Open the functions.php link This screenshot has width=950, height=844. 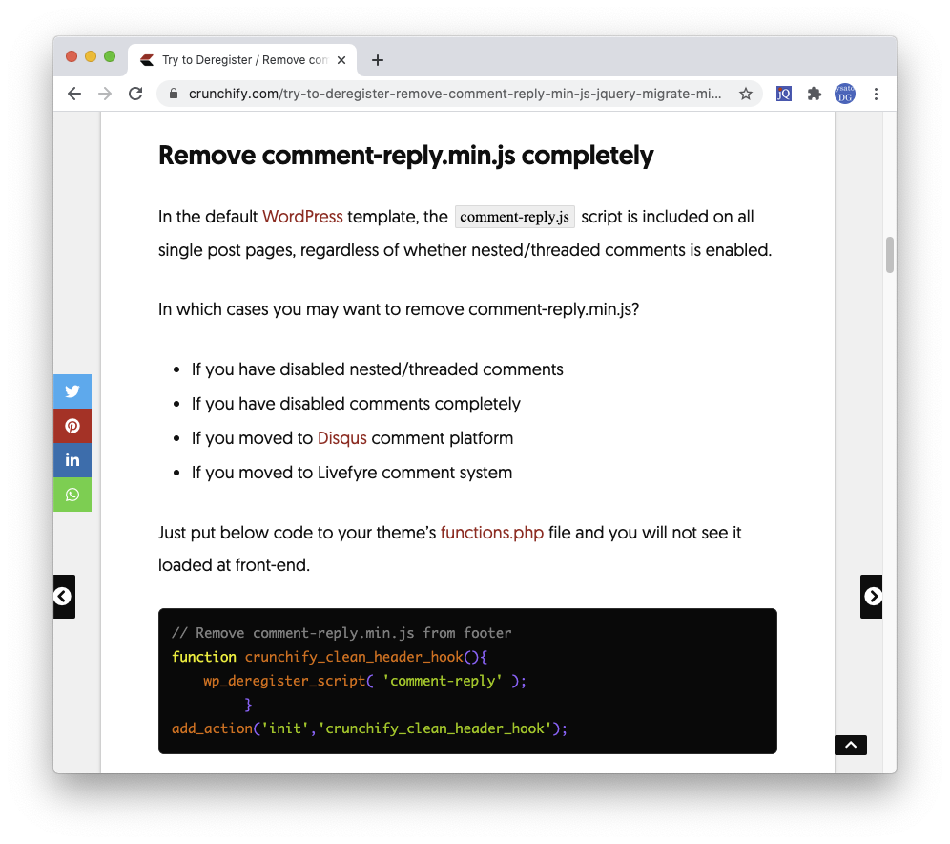click(x=491, y=533)
